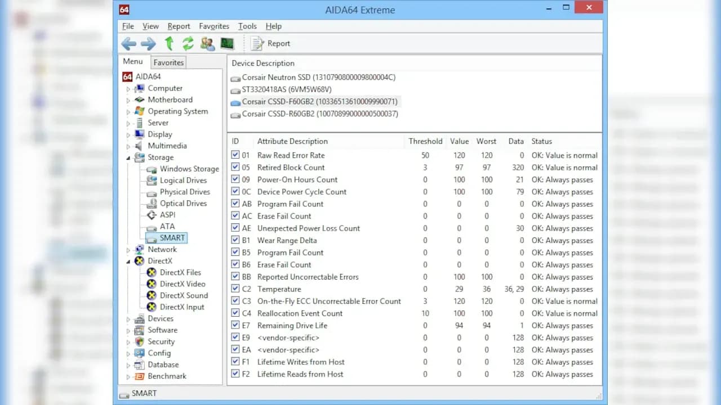
Task: Toggle the Retired Block Count checkbox
Action: pyautogui.click(x=235, y=168)
